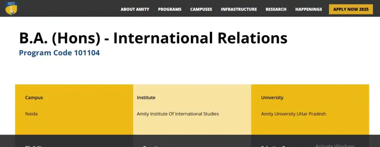380x147 pixels.
Task: Select Happenings in the top navigation
Action: pos(308,9)
